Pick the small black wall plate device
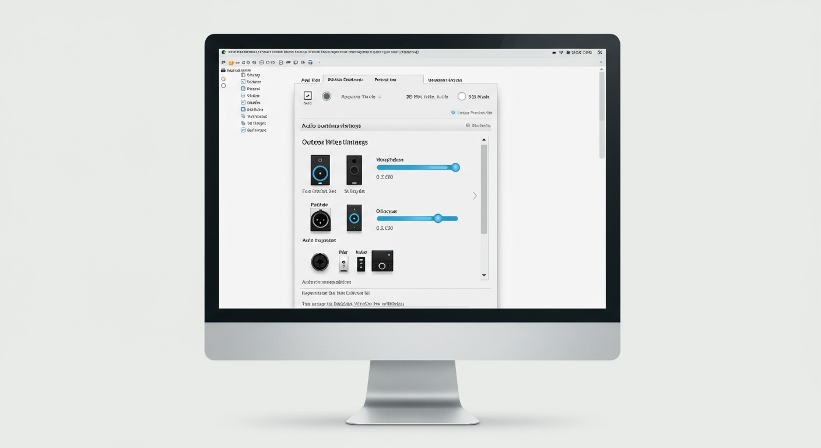821x448 pixels. click(x=361, y=264)
